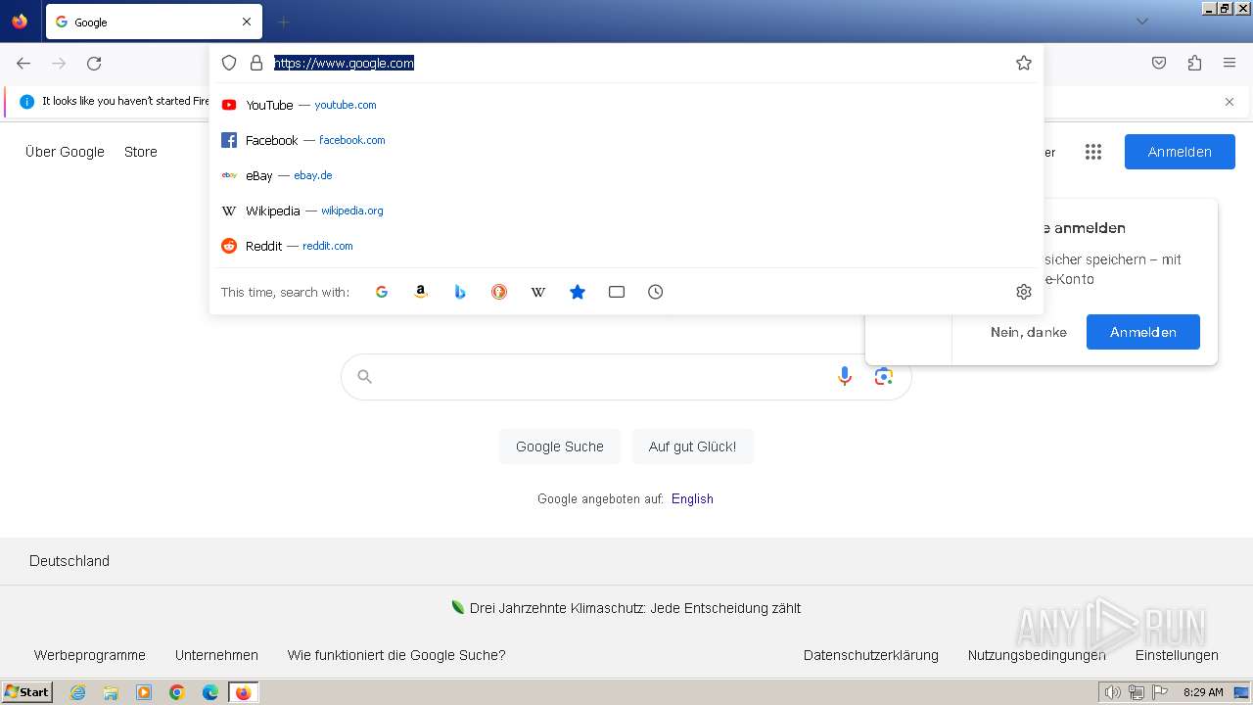Viewport: 1253px width, 705px height.
Task: Open the Extensions puzzle icon
Action: point(1194,63)
